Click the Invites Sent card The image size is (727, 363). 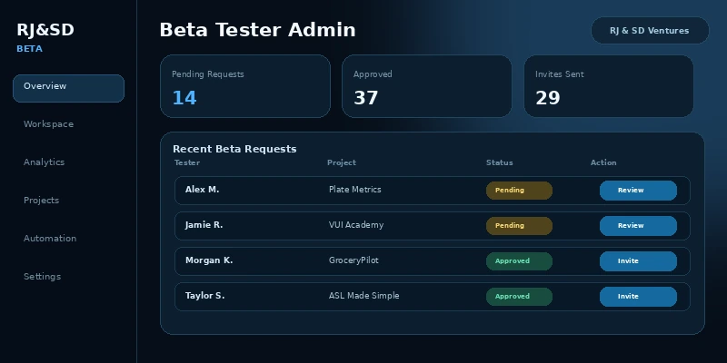point(609,86)
